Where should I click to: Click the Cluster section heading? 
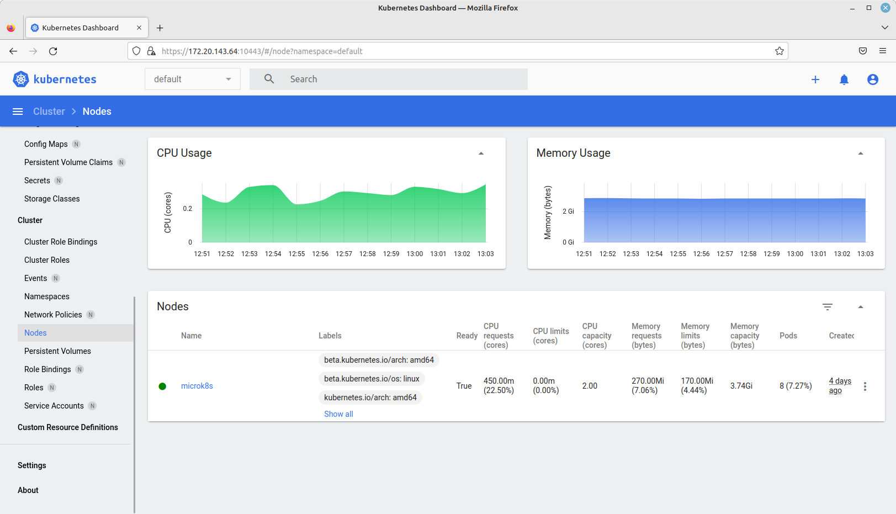coord(30,220)
